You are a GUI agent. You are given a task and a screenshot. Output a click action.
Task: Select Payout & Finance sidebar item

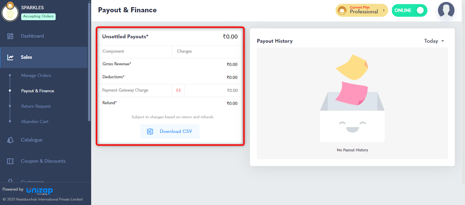[38, 91]
